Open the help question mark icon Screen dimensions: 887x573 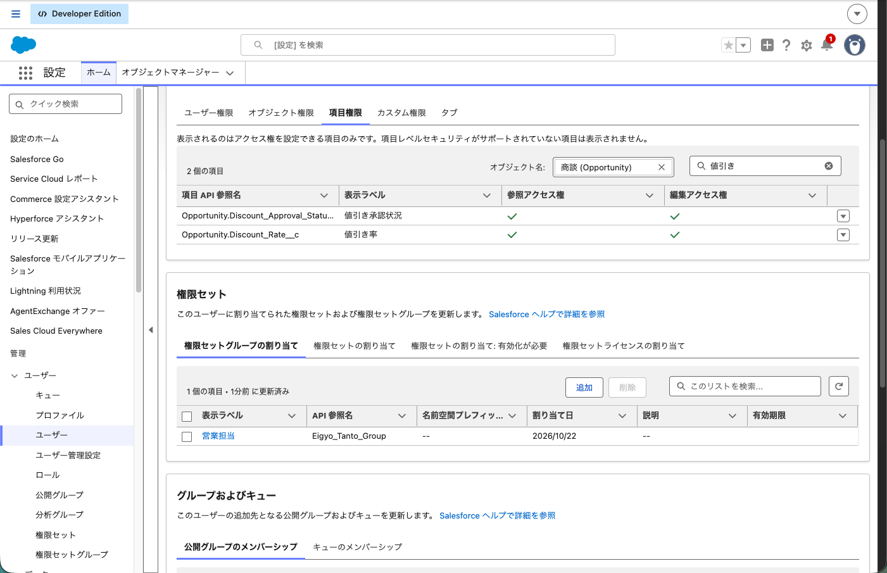tap(786, 45)
